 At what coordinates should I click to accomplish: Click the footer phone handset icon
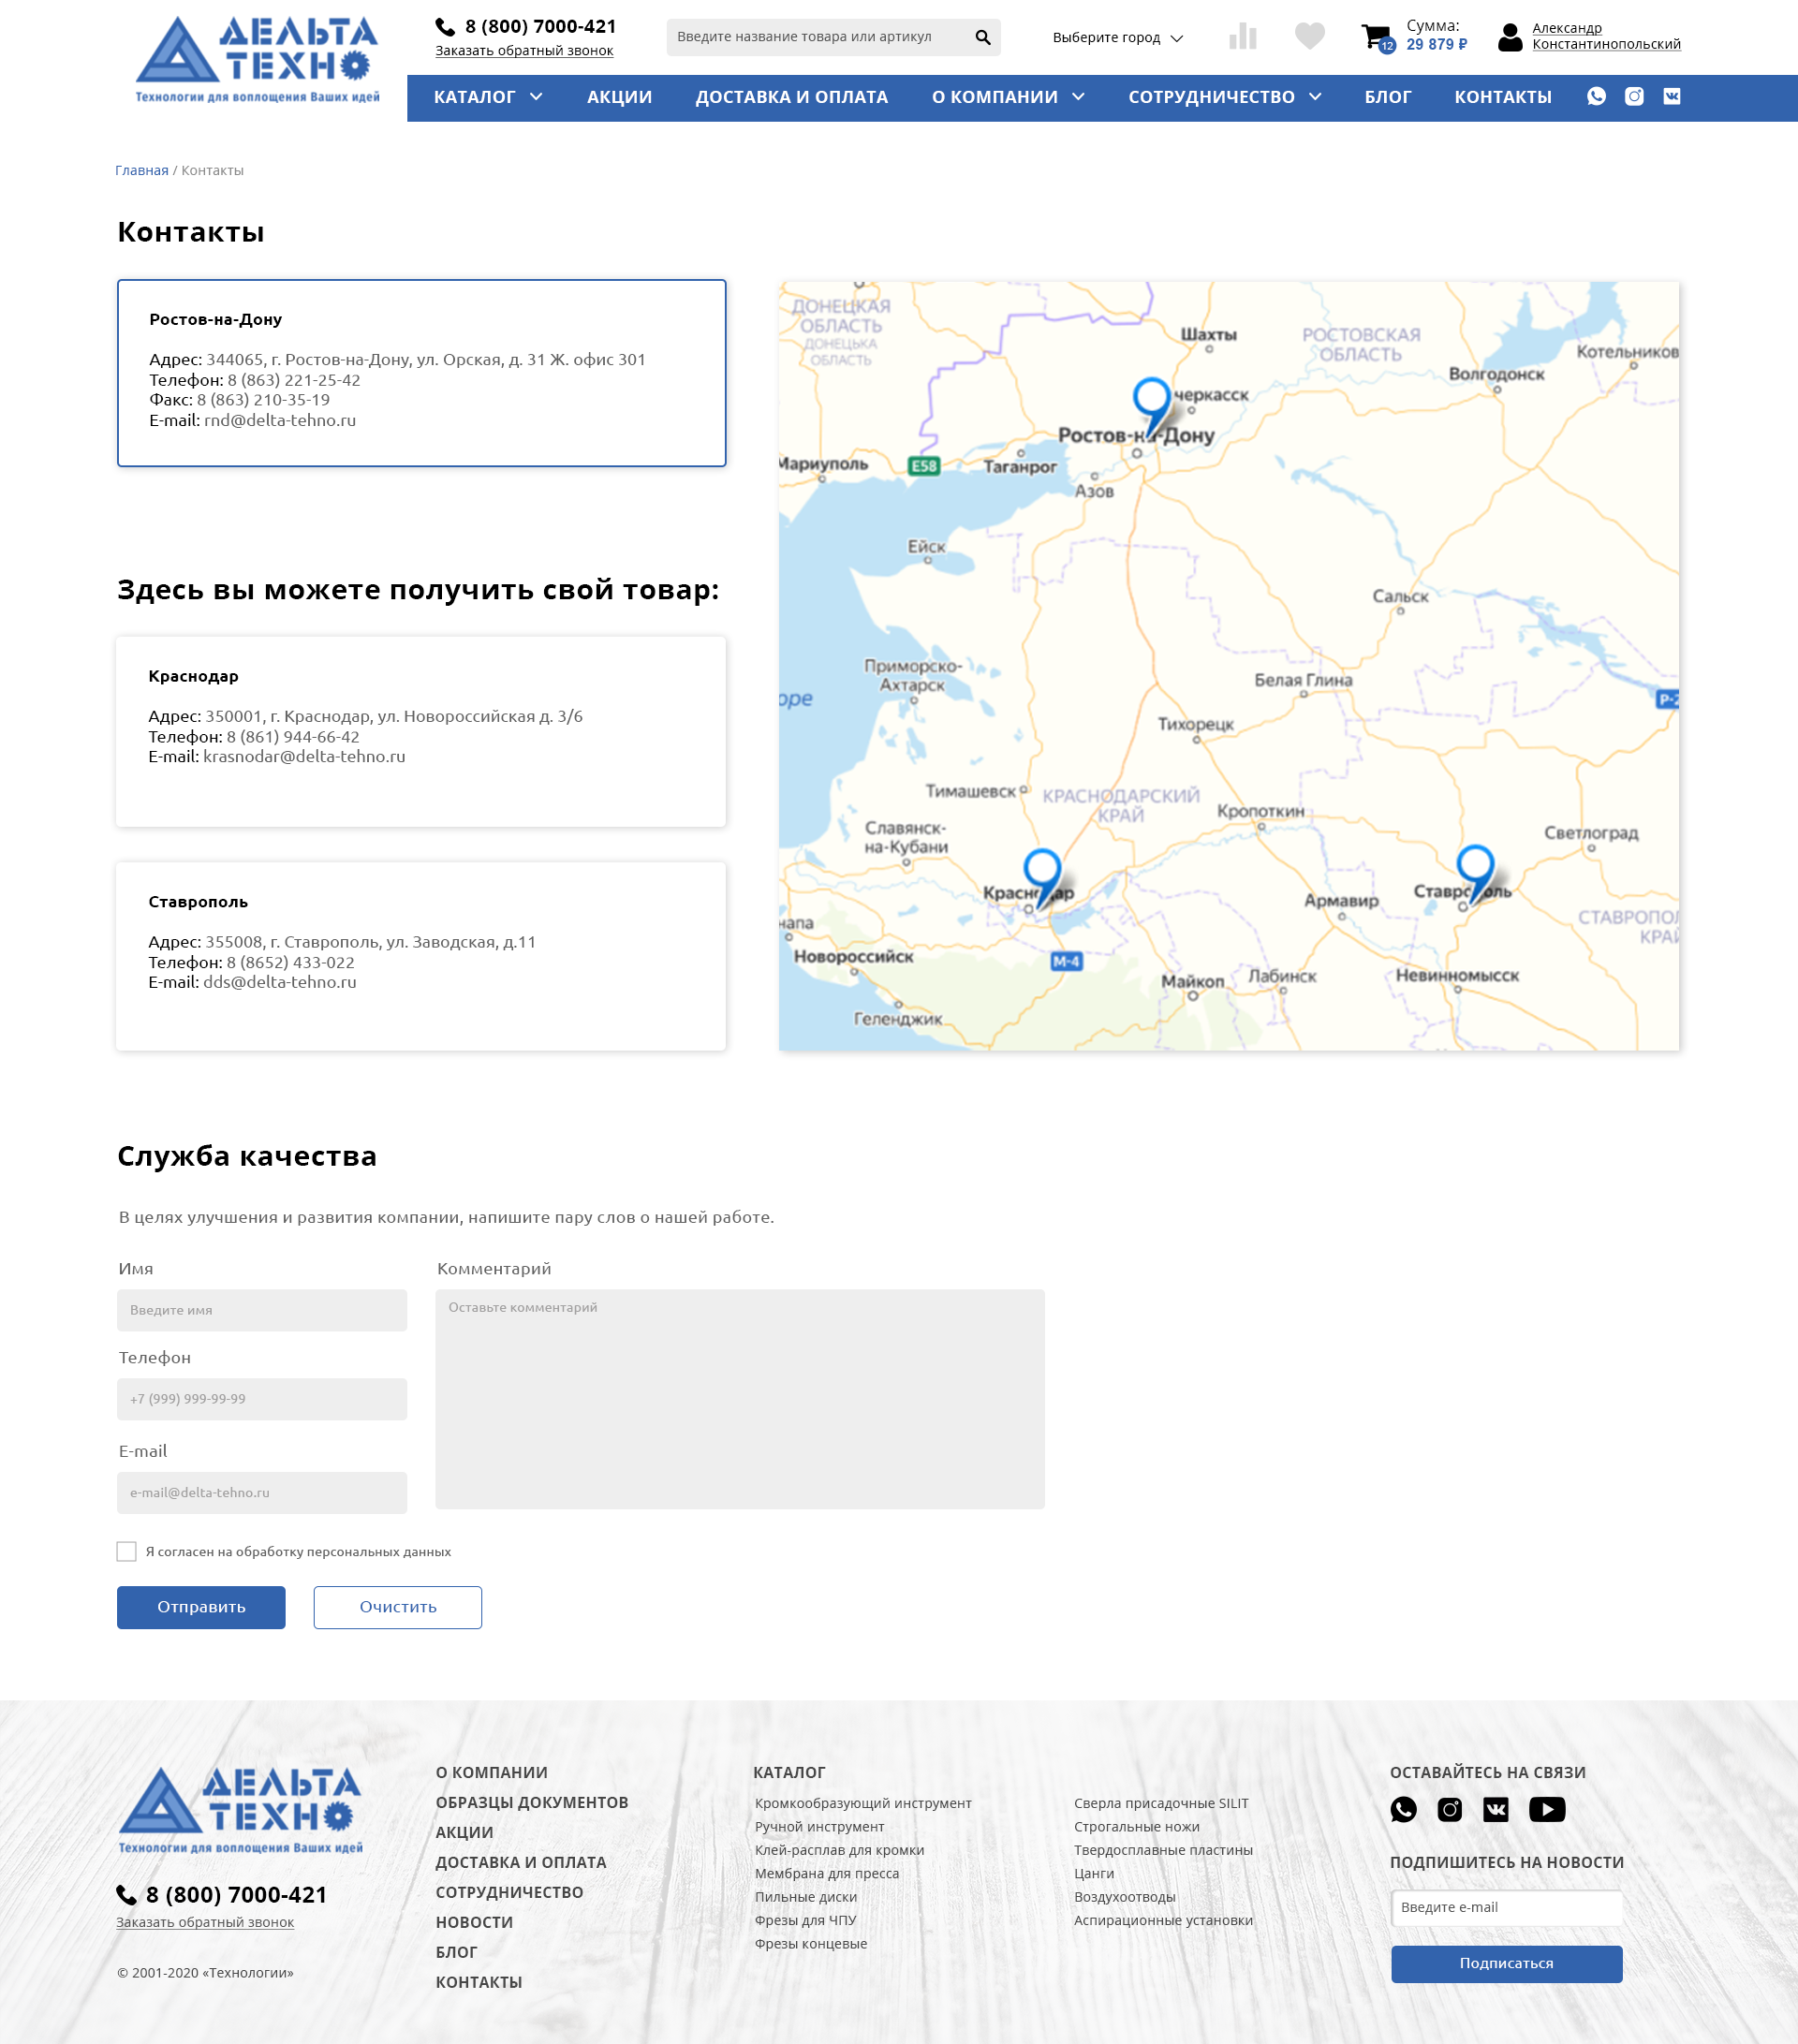pos(126,1895)
